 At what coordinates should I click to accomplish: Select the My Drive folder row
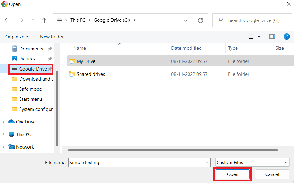click(x=180, y=61)
